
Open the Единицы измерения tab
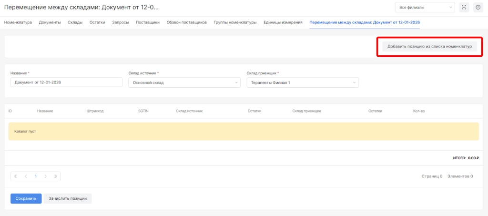click(x=283, y=22)
